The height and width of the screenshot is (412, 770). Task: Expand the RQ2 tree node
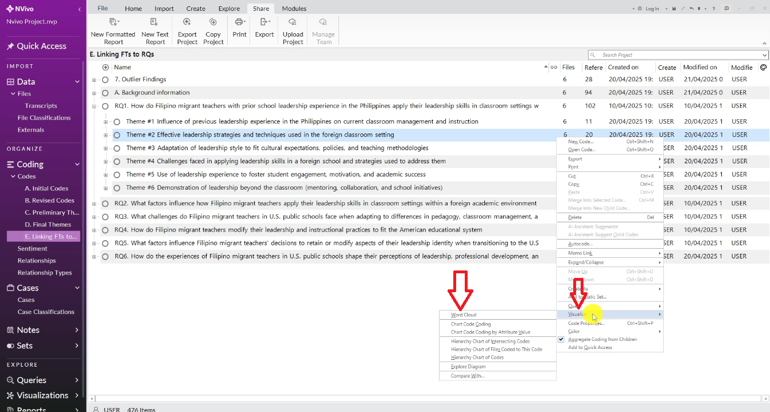(94, 203)
